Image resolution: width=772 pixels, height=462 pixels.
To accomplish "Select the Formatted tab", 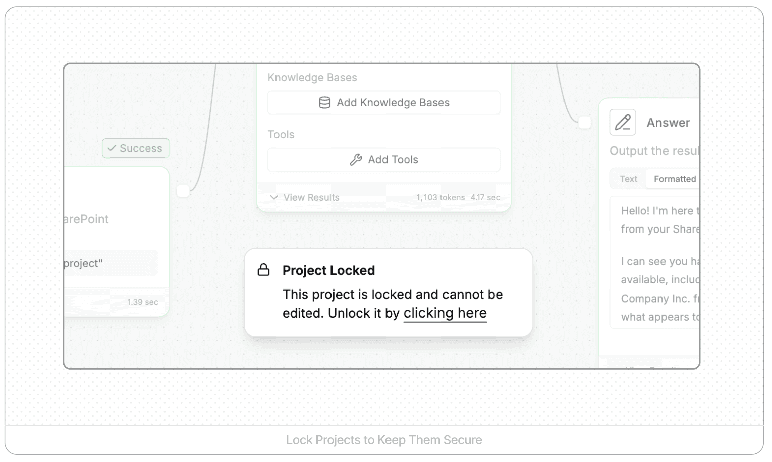I will click(674, 179).
